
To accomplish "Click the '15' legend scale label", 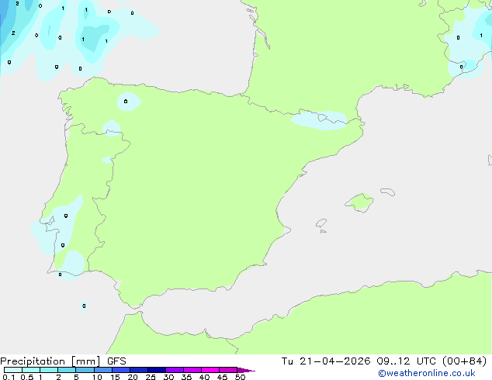I will [115, 377].
